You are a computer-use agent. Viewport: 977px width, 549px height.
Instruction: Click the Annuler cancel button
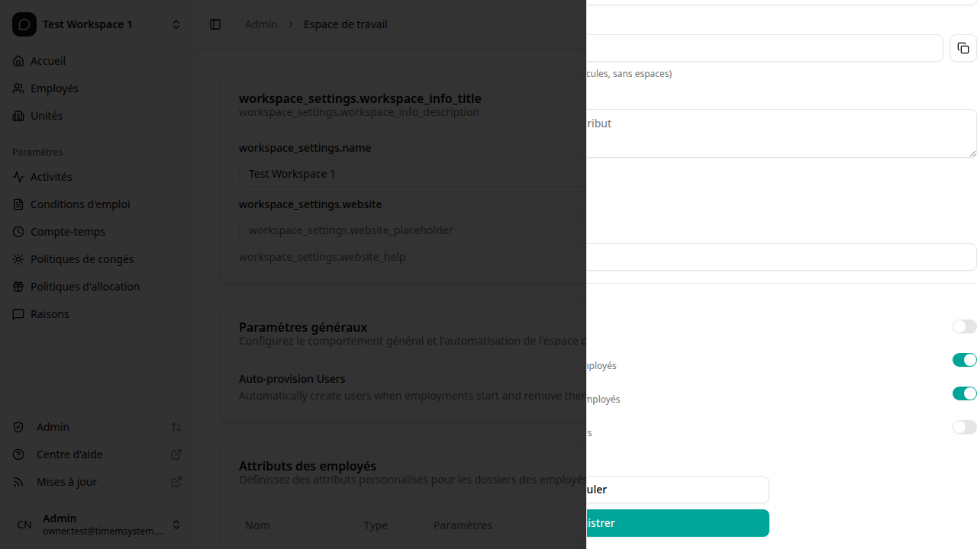pyautogui.click(x=678, y=490)
